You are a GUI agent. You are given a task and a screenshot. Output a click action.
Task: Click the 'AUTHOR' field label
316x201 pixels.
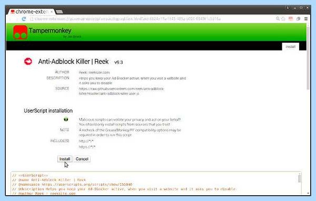[62, 72]
